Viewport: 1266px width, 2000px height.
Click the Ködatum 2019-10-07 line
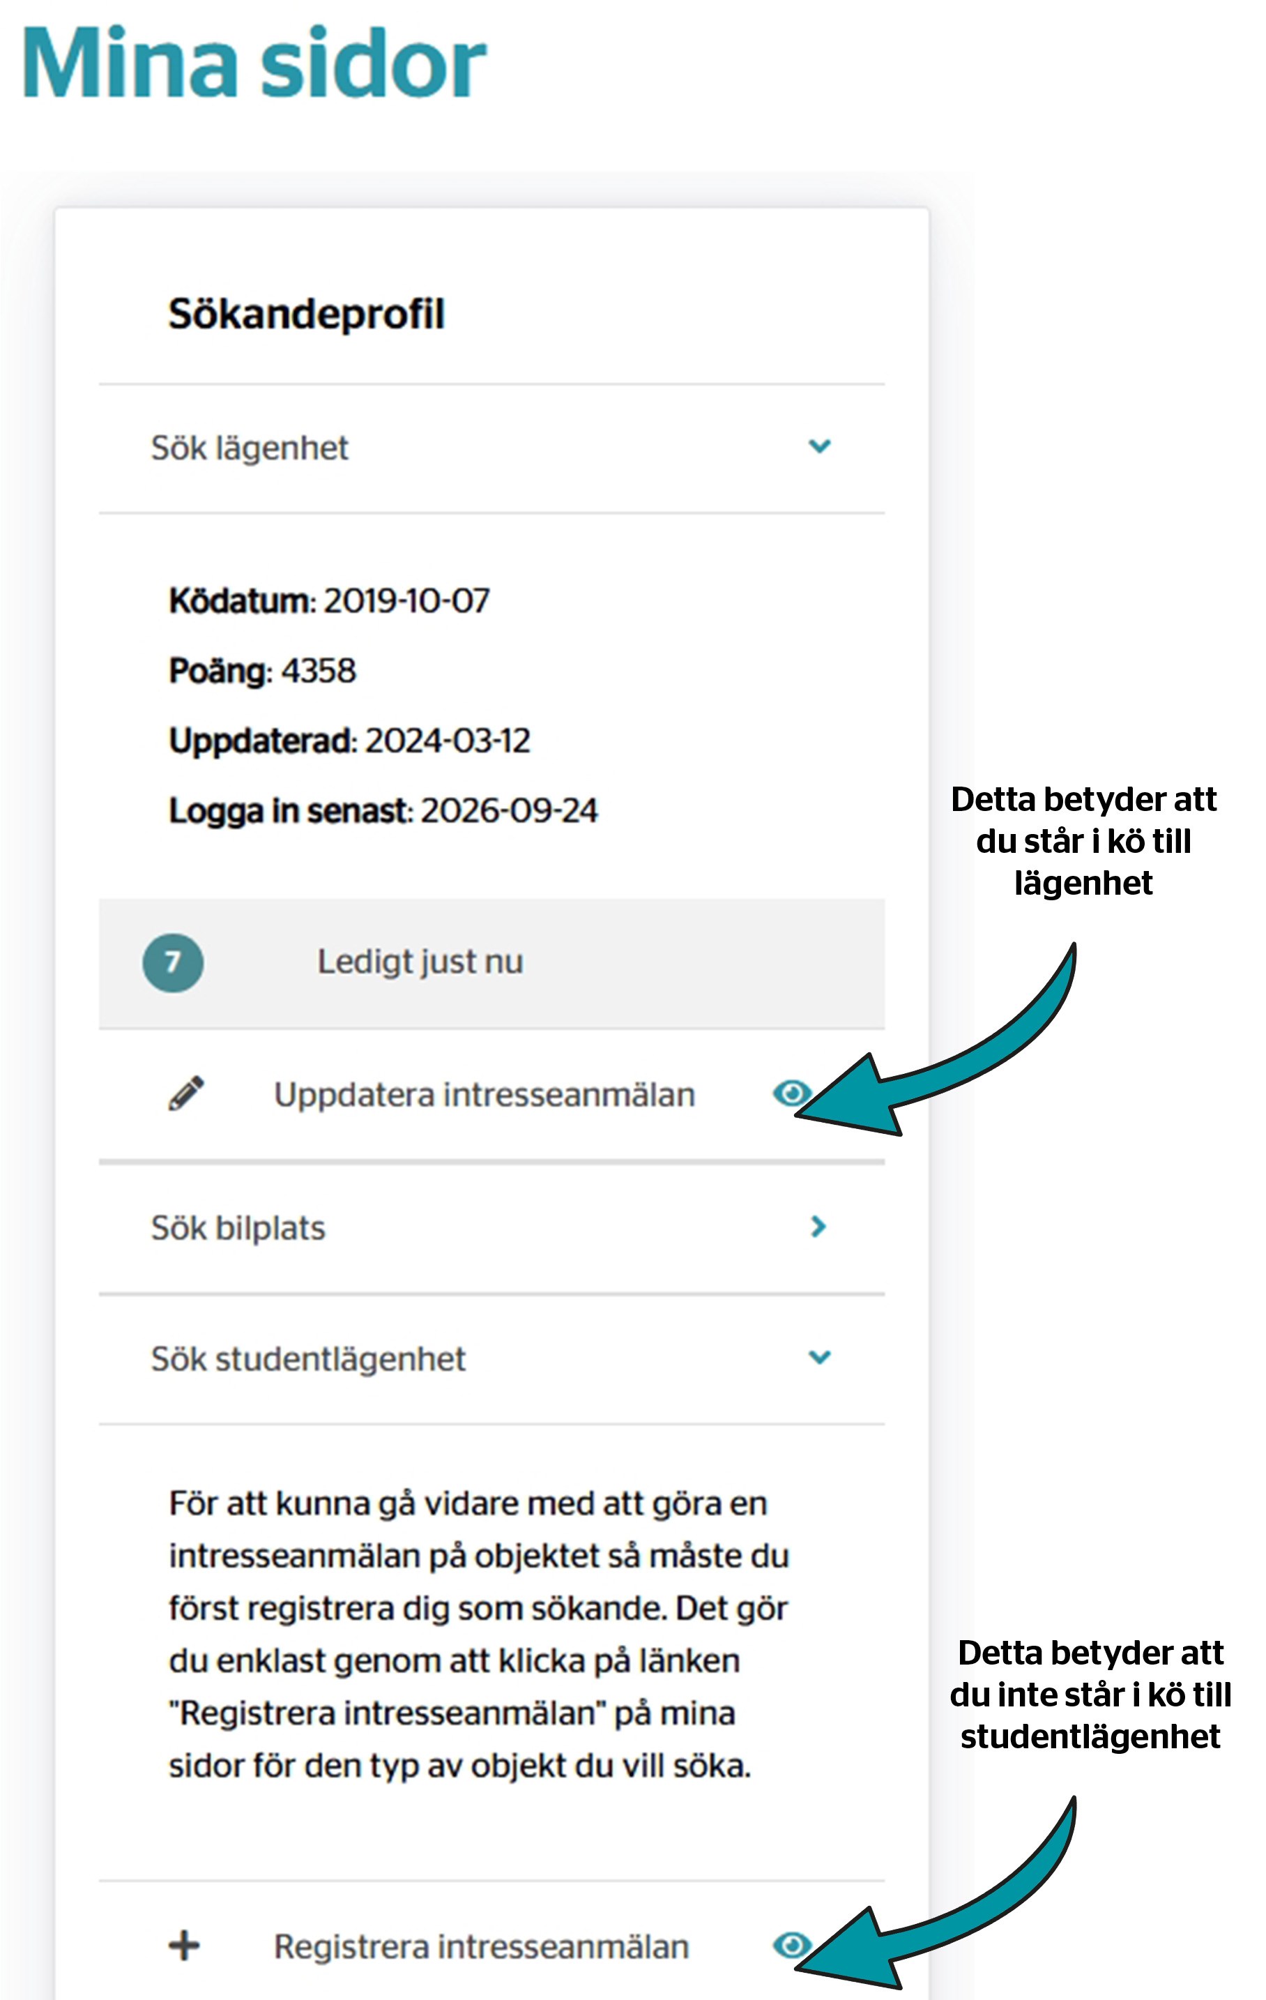click(x=329, y=600)
